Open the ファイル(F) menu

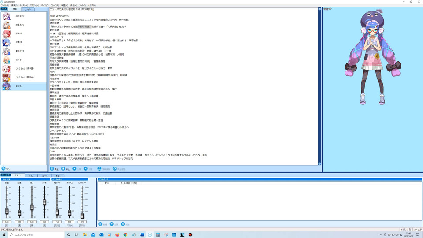[5, 5]
